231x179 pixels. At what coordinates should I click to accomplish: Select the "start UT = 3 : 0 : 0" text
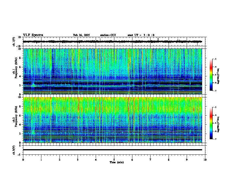point(141,35)
